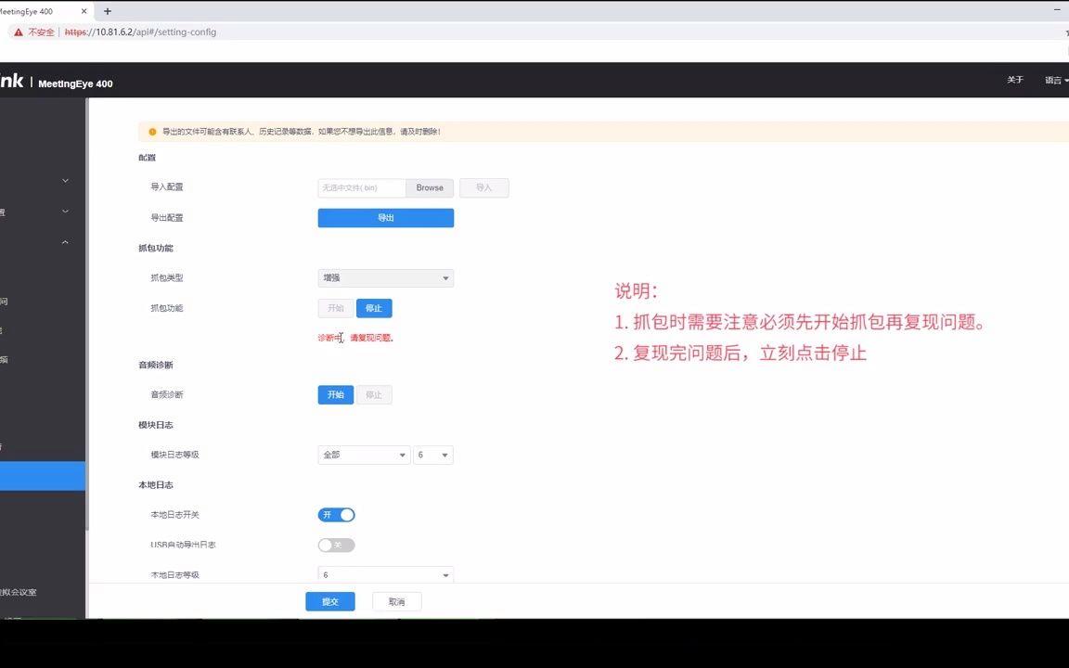Click the 不安全 security warning icon in address bar
The width and height of the screenshot is (1069, 668).
point(17,31)
